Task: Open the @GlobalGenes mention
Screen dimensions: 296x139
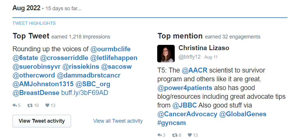Action: point(243,114)
